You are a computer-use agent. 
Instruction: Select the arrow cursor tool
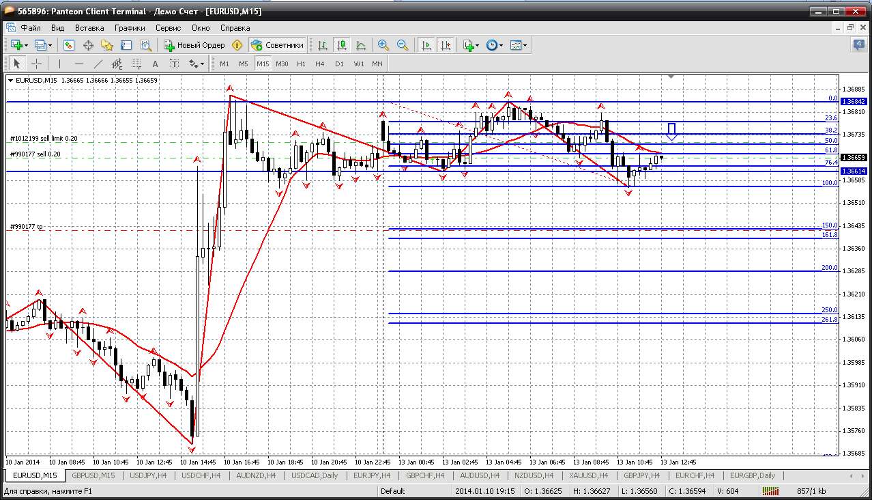tap(17, 64)
